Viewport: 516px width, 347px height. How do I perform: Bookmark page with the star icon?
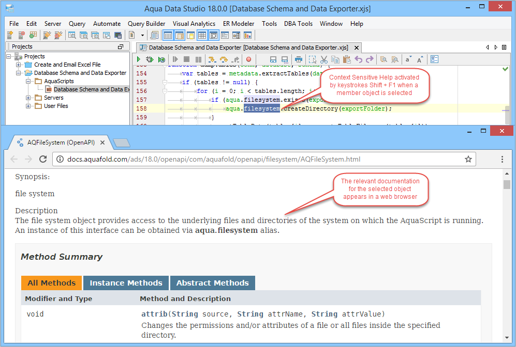click(468, 159)
